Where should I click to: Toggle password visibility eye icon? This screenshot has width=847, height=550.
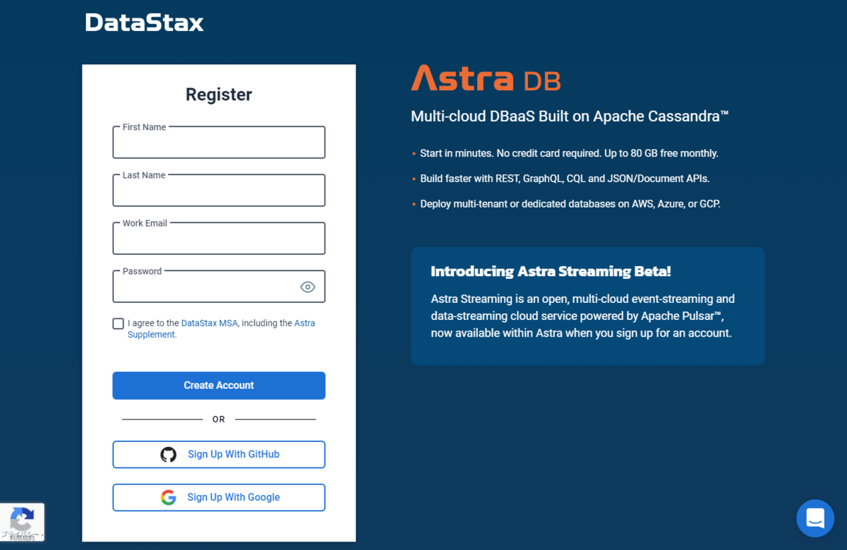coord(308,287)
